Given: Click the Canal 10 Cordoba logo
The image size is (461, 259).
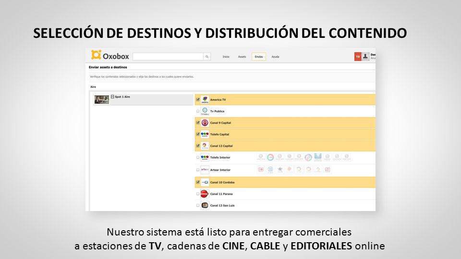Looking at the screenshot, I should pyautogui.click(x=205, y=182).
